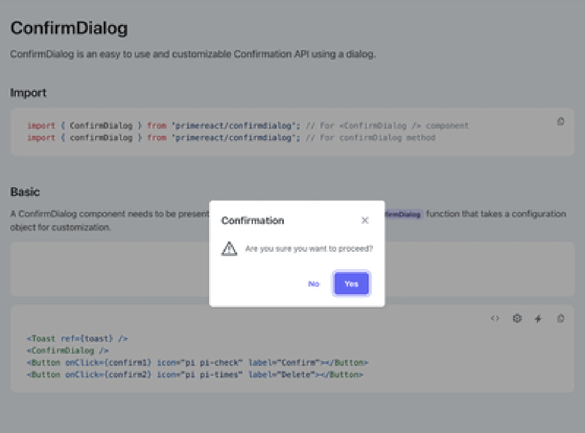The width and height of the screenshot is (585, 433).
Task: Click the Import section heading
Action: [28, 93]
